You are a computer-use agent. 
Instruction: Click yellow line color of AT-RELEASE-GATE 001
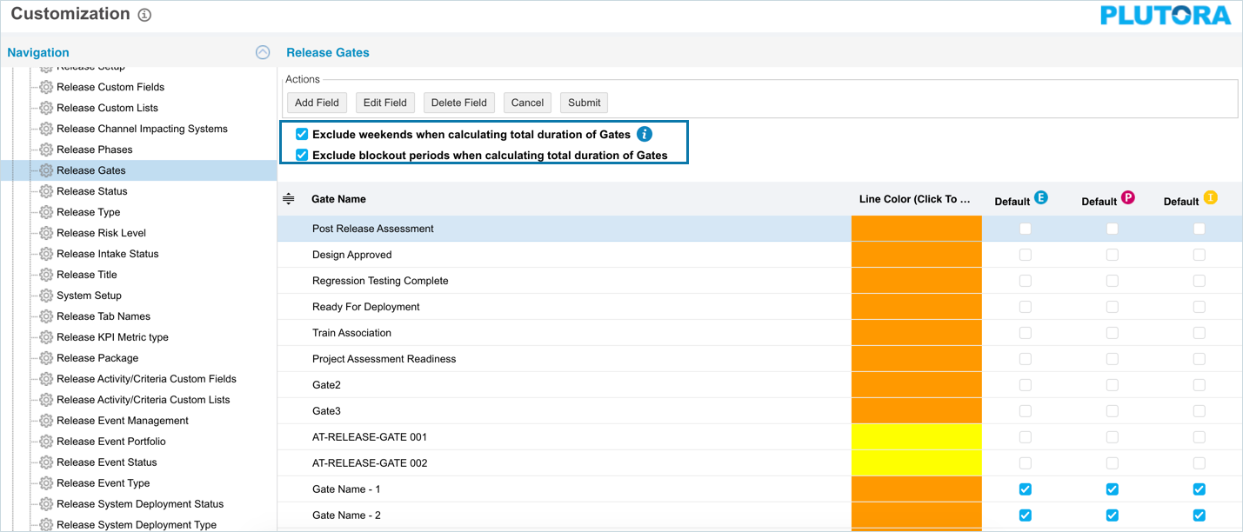click(916, 437)
